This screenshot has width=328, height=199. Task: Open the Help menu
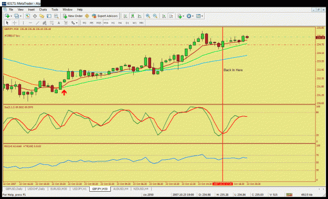pyautogui.click(x=80, y=9)
